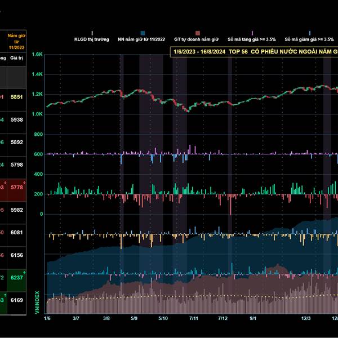Viewport: 338px width, 338px height.
Task: Click the KLGD thị trường legend marker
Action: pyautogui.click(x=92, y=33)
